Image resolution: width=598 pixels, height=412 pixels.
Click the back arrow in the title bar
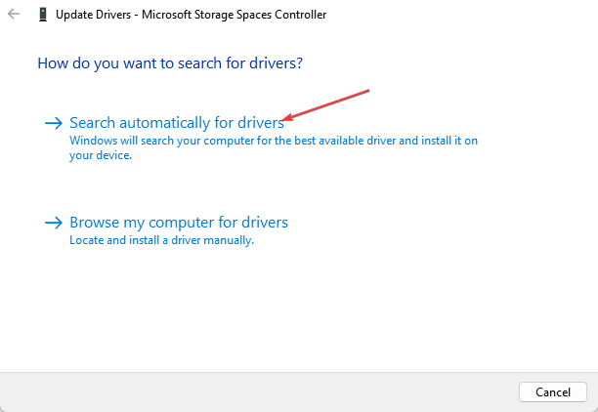click(14, 15)
